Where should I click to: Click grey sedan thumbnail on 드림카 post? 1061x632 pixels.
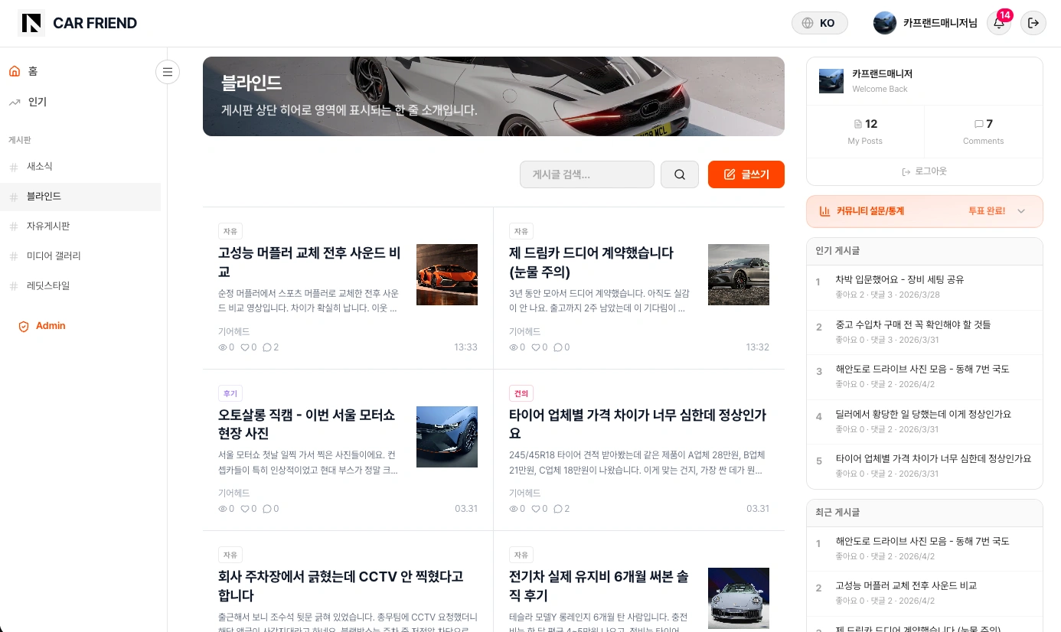(x=739, y=275)
